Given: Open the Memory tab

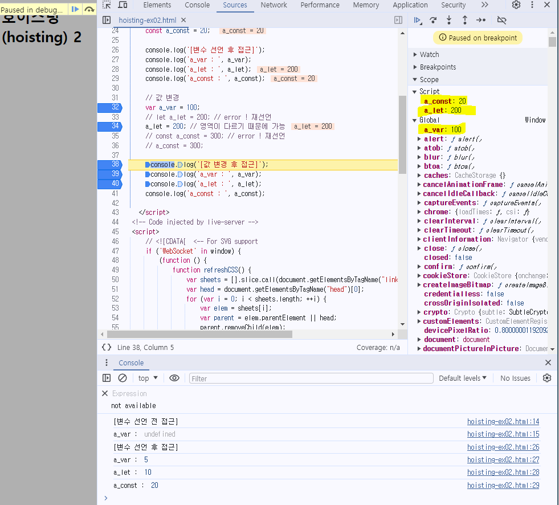Looking at the screenshot, I should pos(366,5).
